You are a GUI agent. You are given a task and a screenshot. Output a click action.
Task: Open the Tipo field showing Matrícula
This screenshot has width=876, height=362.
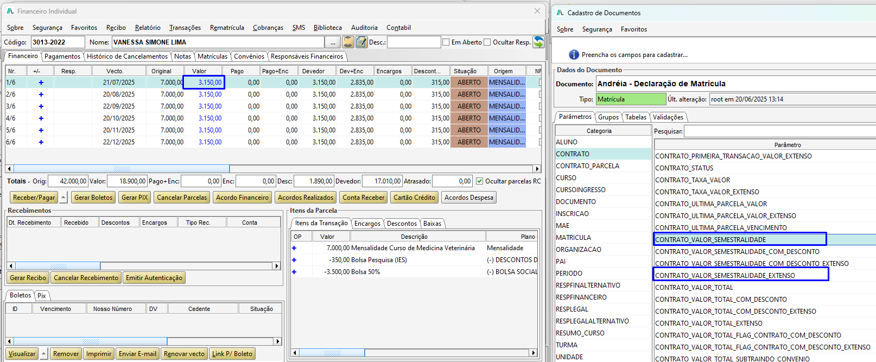point(631,99)
